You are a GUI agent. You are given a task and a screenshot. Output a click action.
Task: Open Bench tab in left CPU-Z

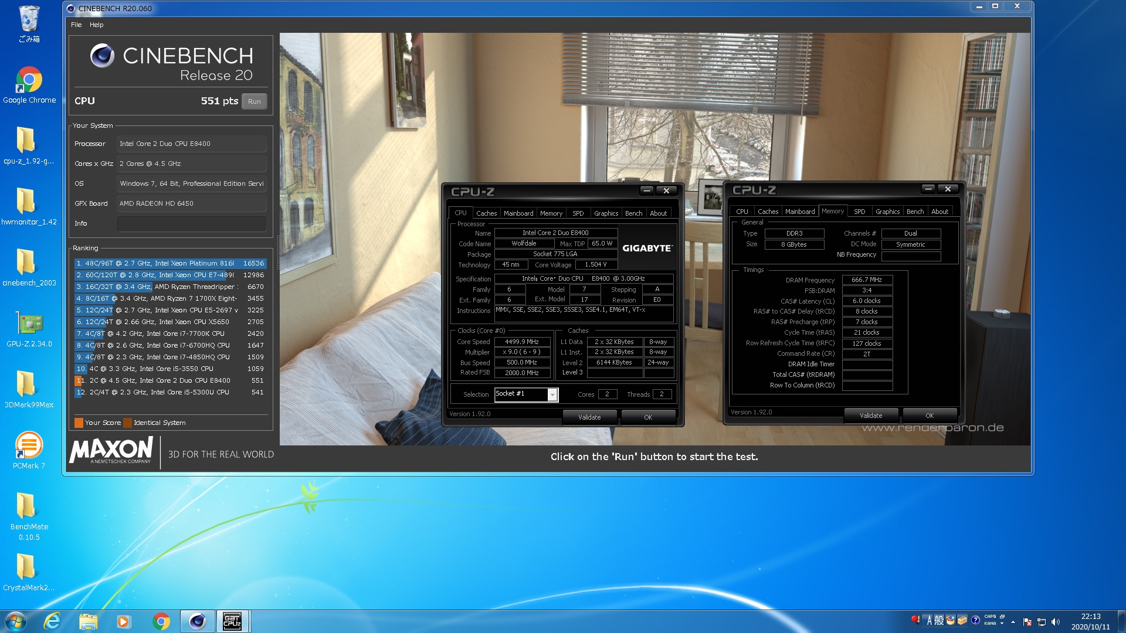click(x=633, y=213)
